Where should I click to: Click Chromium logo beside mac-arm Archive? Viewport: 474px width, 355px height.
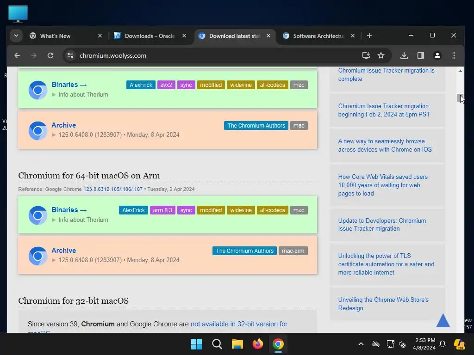click(x=38, y=256)
